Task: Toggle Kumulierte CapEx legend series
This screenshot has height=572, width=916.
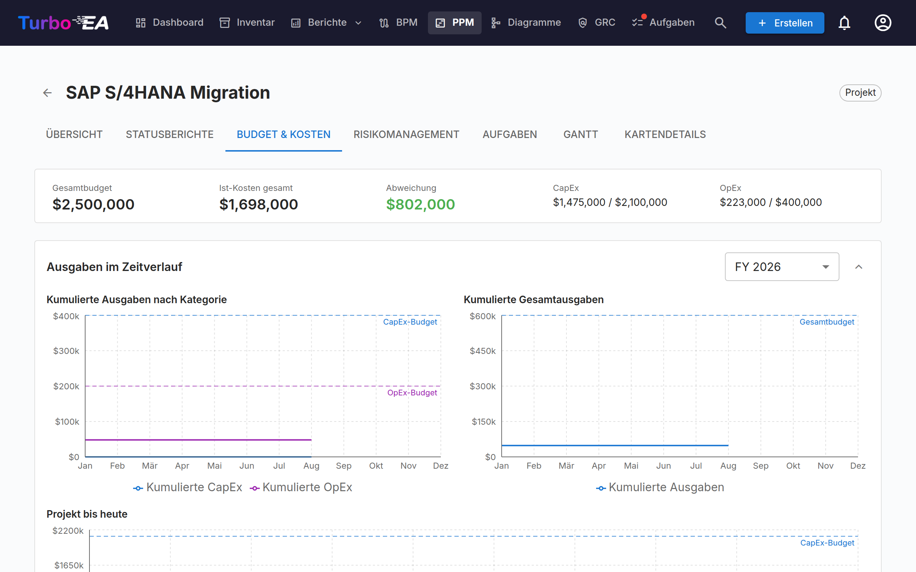Action: coord(188,487)
